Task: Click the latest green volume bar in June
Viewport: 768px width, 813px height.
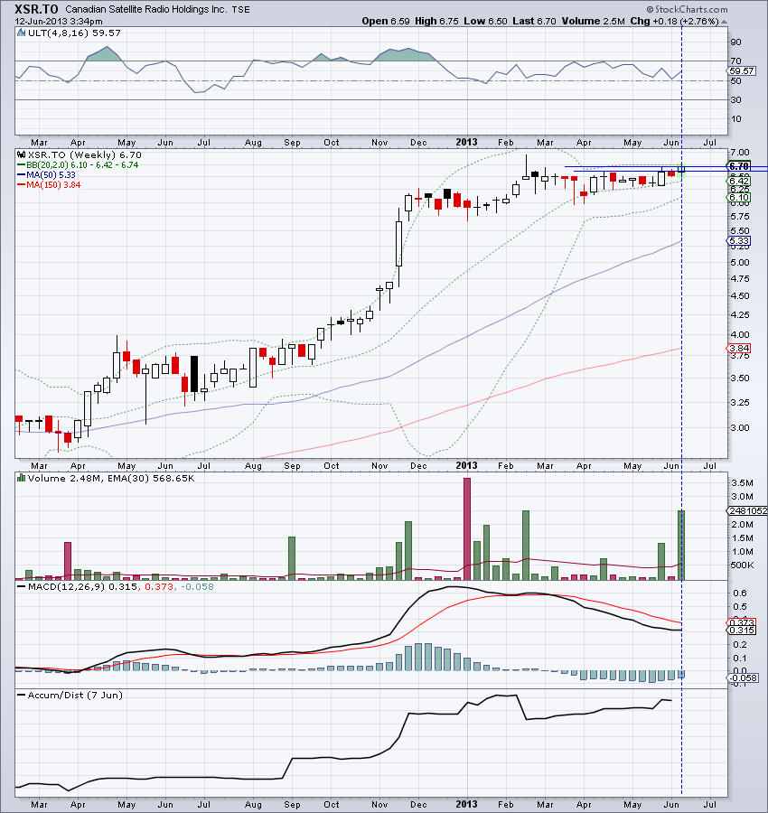Action: pyautogui.click(x=681, y=545)
